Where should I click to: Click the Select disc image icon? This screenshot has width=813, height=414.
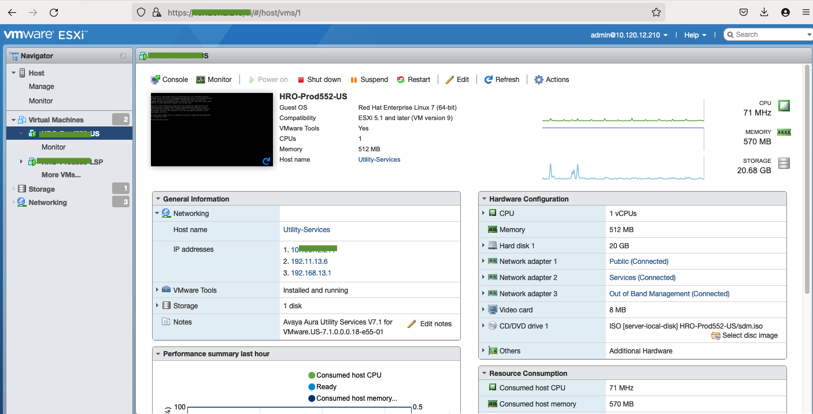[x=716, y=335]
